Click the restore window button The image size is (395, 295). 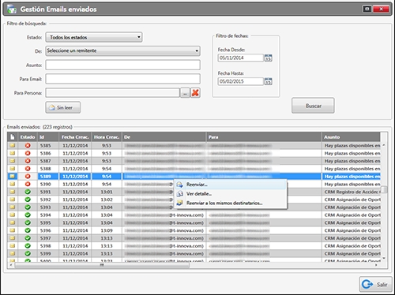pyautogui.click(x=367, y=9)
